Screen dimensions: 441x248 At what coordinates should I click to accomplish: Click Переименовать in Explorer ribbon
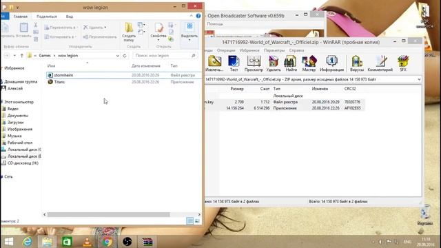tap(100, 37)
